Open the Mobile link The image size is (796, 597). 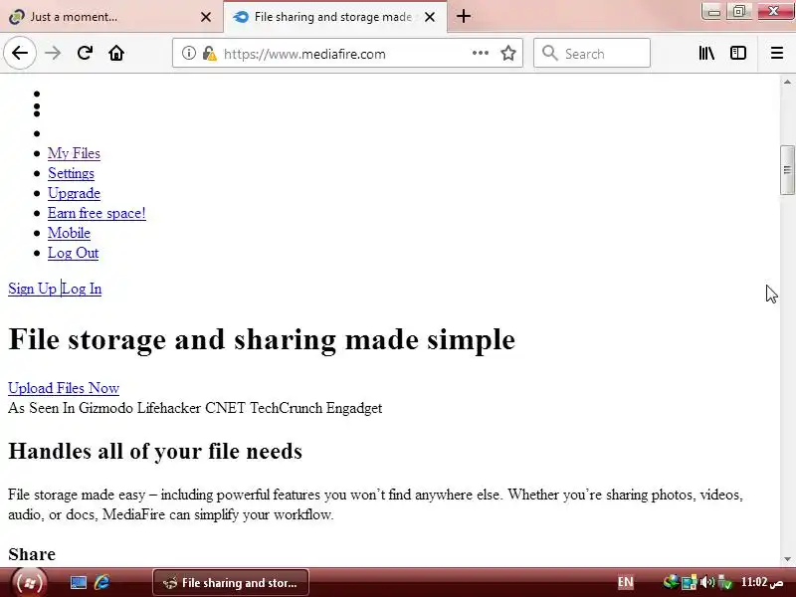[x=69, y=233]
